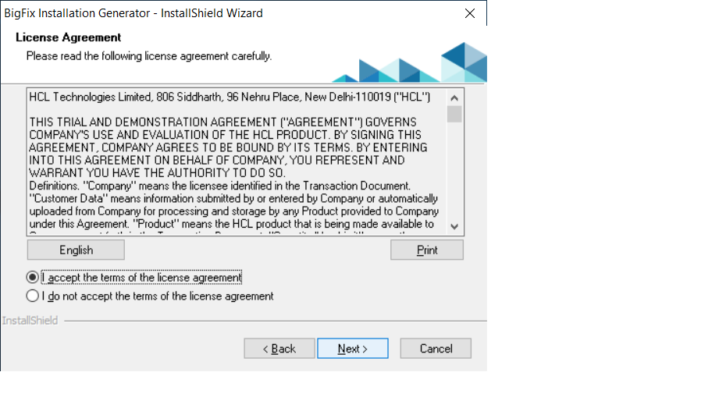This screenshot has width=719, height=404.
Task: Click the HCL Technologies Limited address line
Action: [x=230, y=97]
